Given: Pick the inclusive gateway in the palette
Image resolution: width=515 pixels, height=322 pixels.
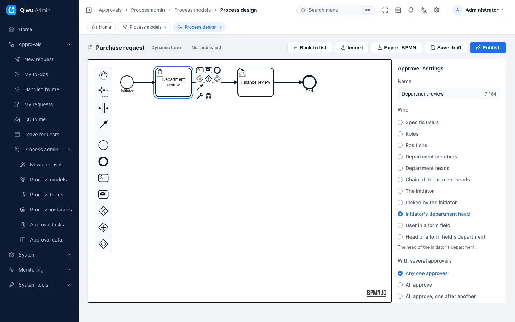Looking at the screenshot, I should coord(103,244).
